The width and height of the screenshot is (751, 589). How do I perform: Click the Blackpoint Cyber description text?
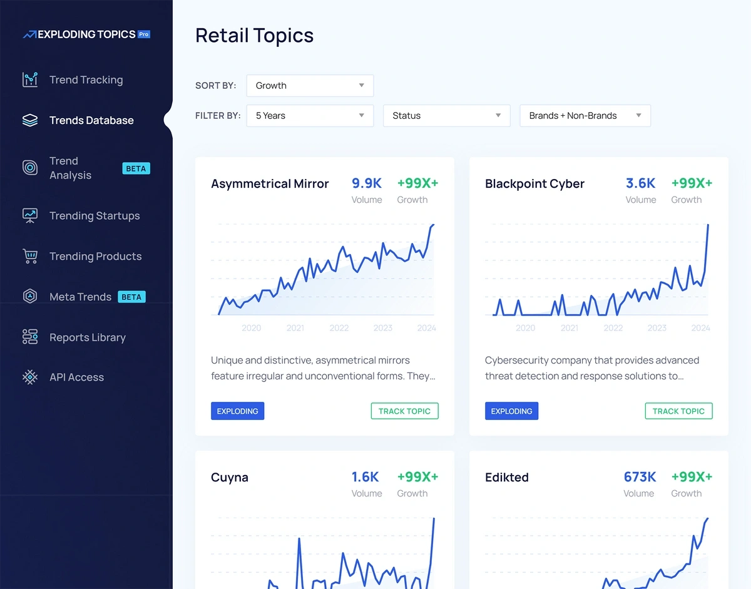click(592, 368)
